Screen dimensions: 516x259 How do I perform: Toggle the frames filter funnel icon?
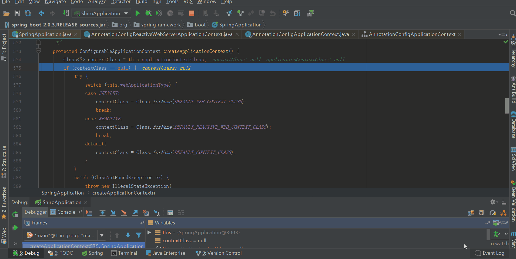tap(139, 235)
